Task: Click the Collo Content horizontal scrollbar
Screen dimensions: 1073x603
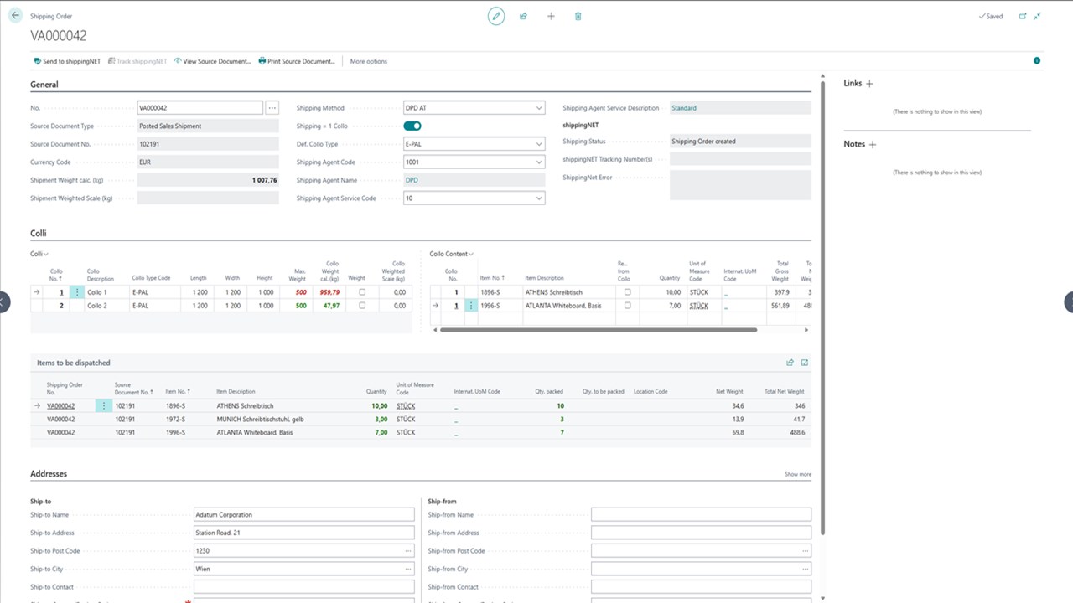Action: 598,330
